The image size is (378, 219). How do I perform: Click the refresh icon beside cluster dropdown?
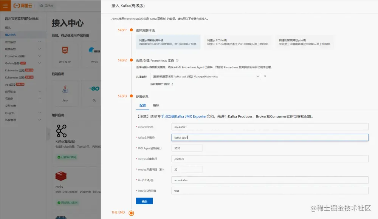click(265, 76)
